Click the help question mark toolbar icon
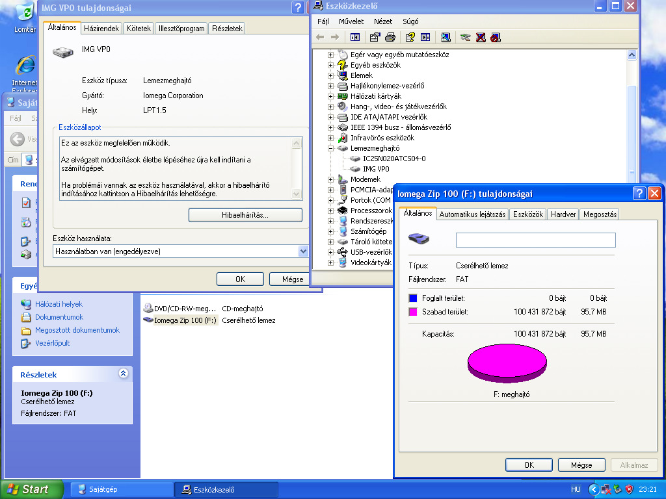The image size is (666, 499). [410, 37]
